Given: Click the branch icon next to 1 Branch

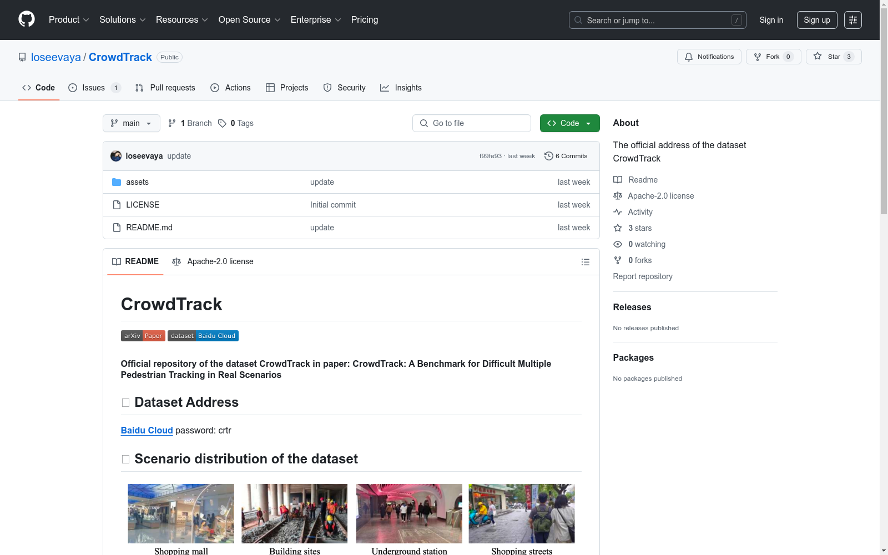Looking at the screenshot, I should (x=172, y=123).
